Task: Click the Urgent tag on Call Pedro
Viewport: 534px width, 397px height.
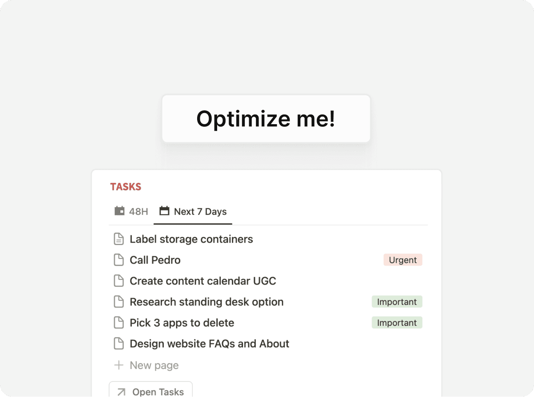Action: tap(403, 260)
